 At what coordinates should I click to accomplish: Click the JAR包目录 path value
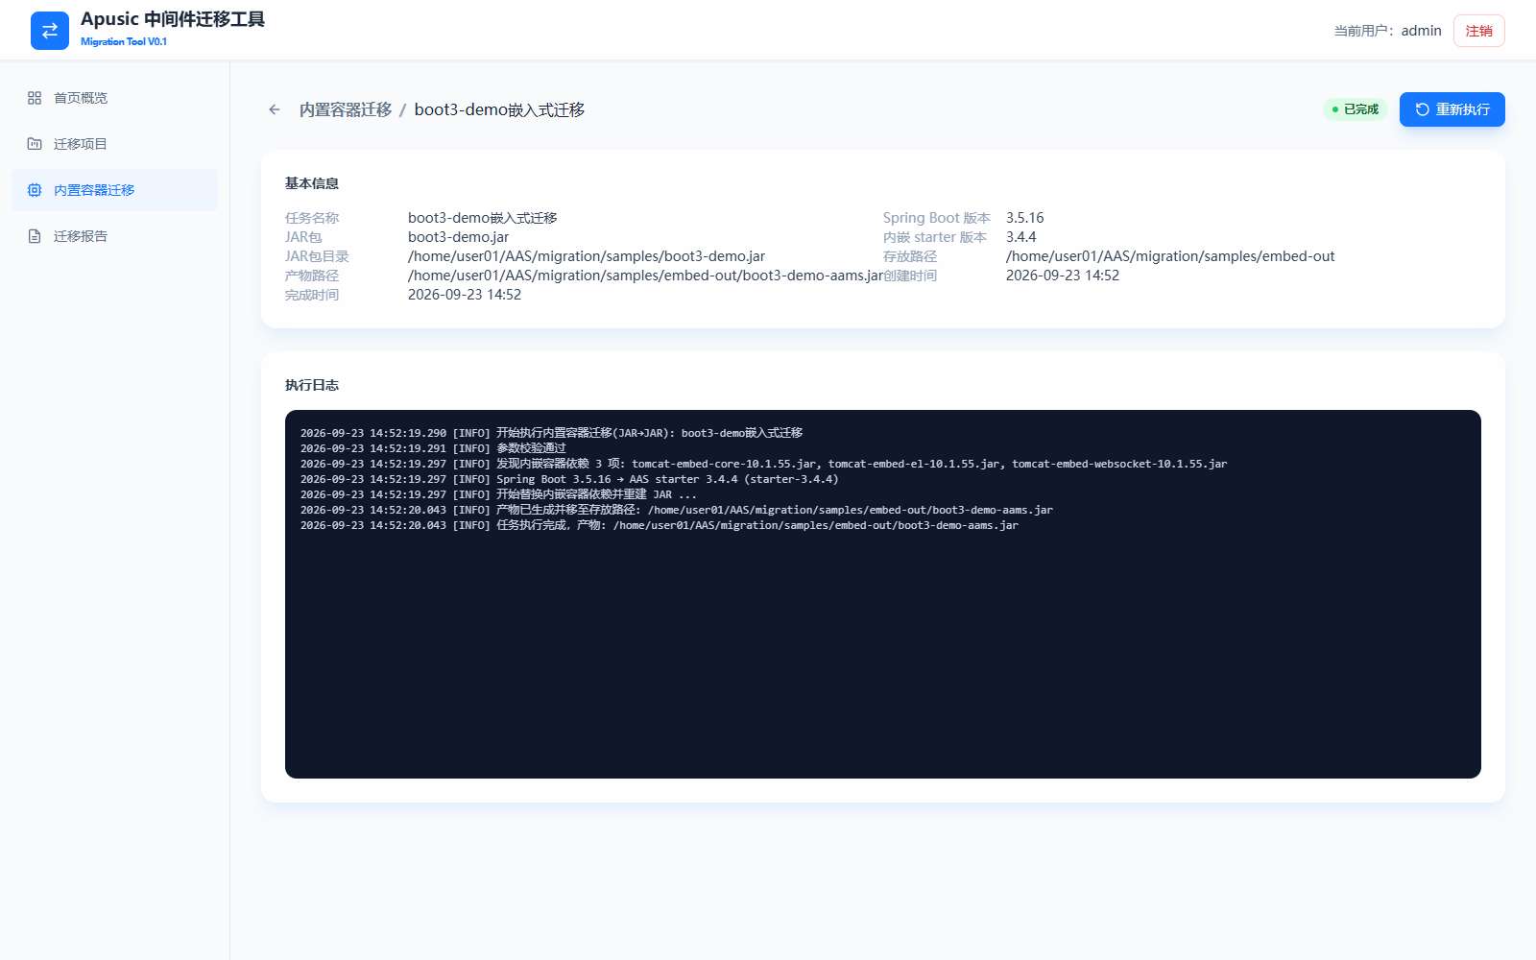tap(587, 256)
